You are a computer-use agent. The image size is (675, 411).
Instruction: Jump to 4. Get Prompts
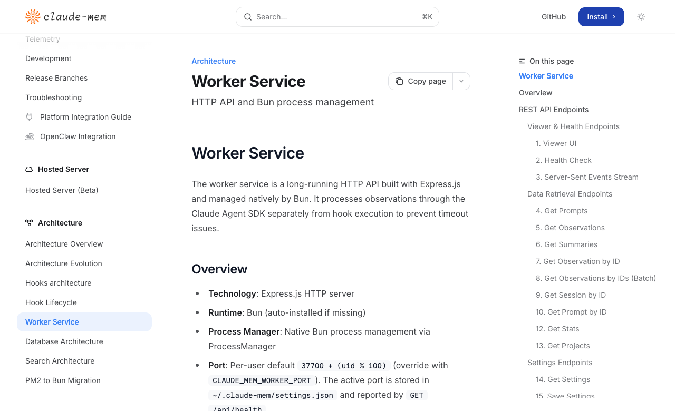click(x=562, y=211)
